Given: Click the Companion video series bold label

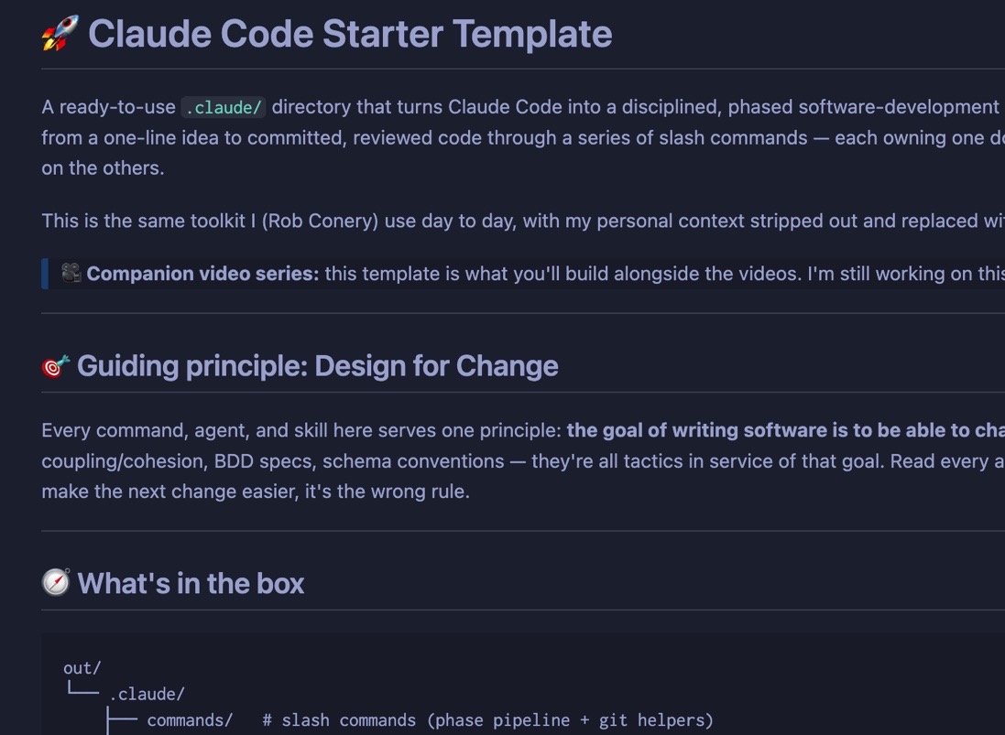Looking at the screenshot, I should pos(202,274).
